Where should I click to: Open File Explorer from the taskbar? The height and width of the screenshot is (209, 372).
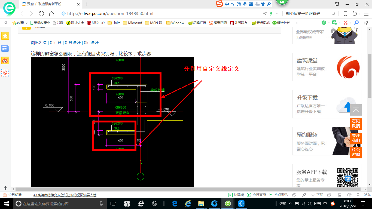click(x=201, y=204)
